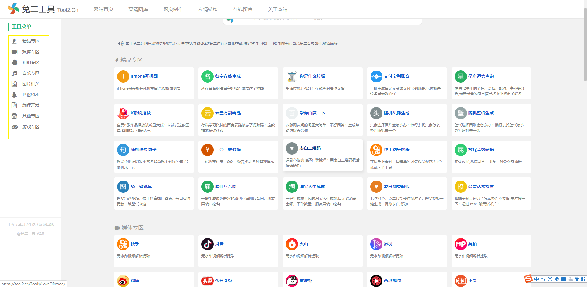This screenshot has width=587, height=287.
Task: Click the 放屁音效恶搞 green icon
Action: pyautogui.click(x=460, y=150)
